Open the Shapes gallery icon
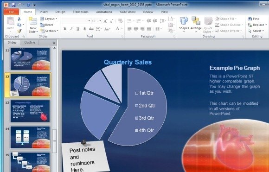Viewport: 269px width, 172px height. pos(184,21)
